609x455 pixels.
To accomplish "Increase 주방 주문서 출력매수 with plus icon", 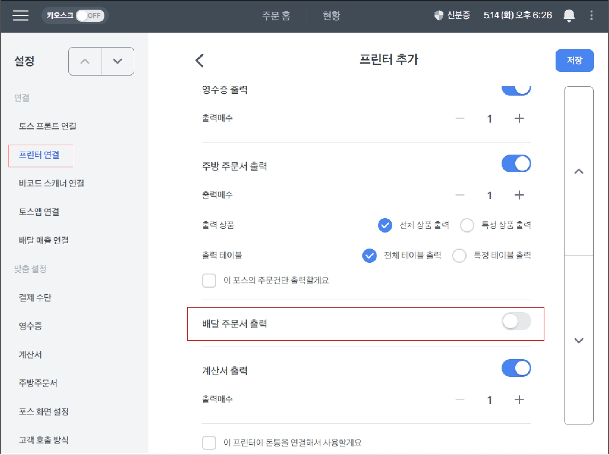I will pyautogui.click(x=519, y=195).
